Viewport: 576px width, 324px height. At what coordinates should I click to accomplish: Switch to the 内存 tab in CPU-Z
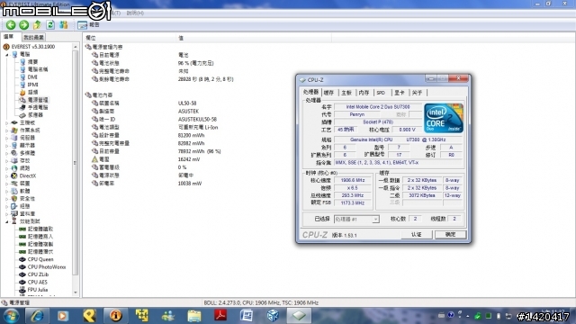tap(364, 93)
